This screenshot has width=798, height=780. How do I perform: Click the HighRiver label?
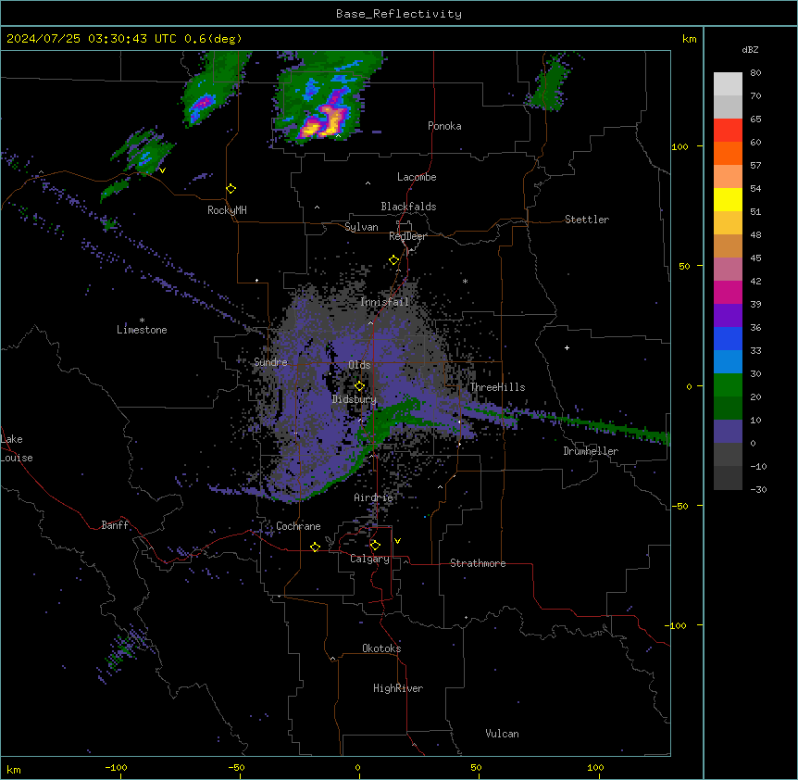point(398,688)
